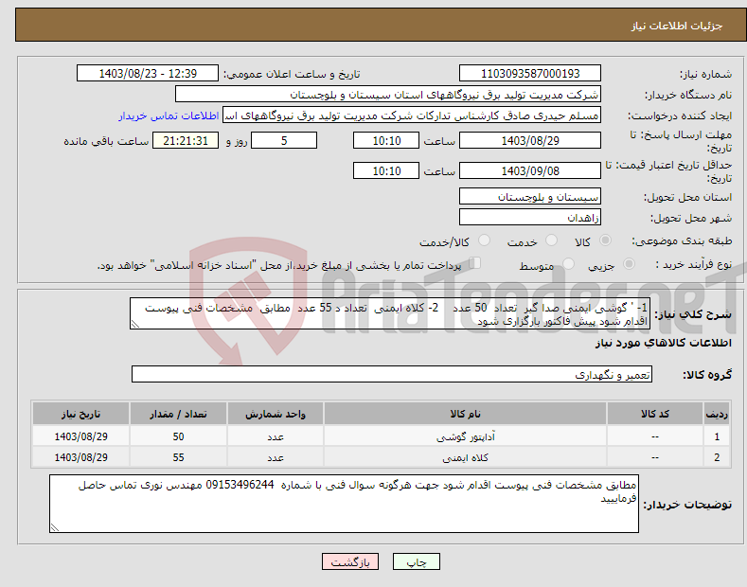This screenshot has height=587, width=747.
Task: Click the جزئیات اطلاعات نیاز page header
Action: 380,26
